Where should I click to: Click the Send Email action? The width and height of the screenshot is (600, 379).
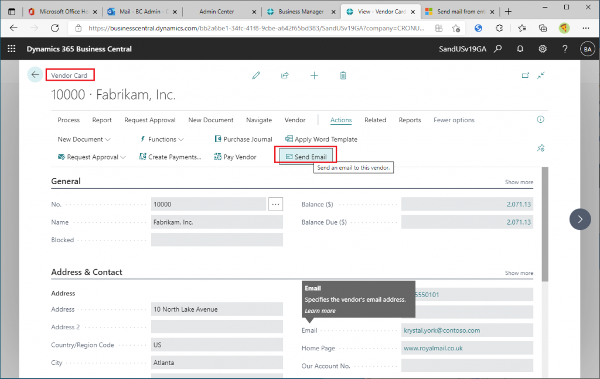pyautogui.click(x=306, y=157)
